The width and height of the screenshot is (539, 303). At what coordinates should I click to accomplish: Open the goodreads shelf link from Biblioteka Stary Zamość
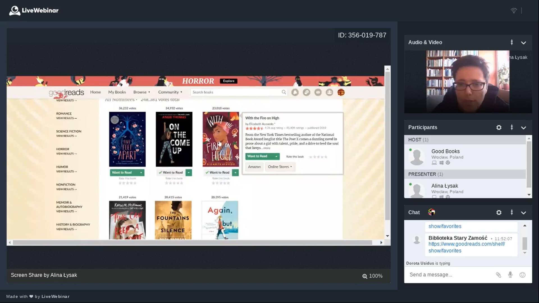(x=466, y=244)
